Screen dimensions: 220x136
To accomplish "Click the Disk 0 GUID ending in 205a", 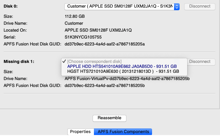I will pos(105,44).
